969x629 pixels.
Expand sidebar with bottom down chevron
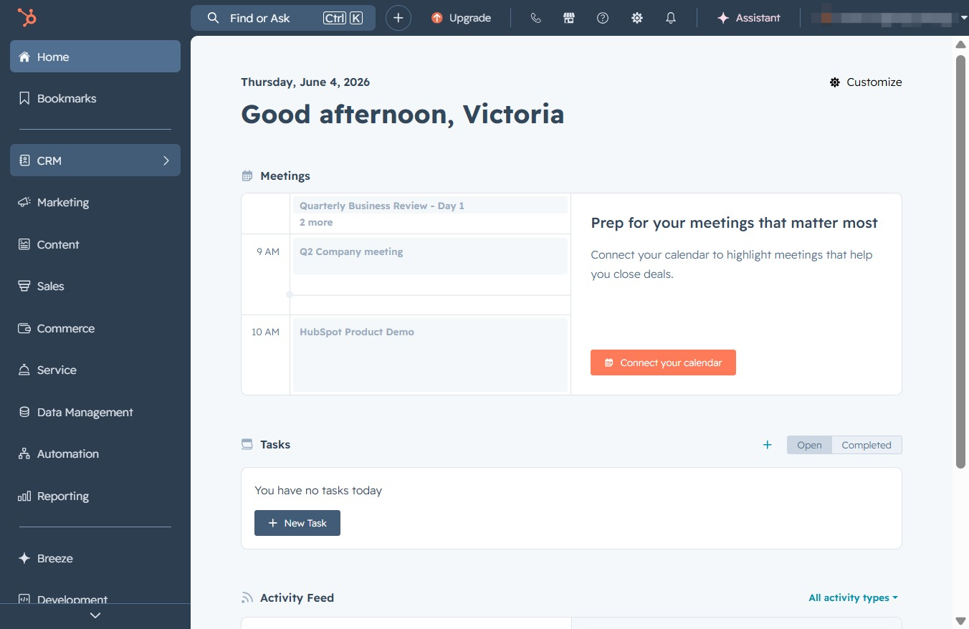pyautogui.click(x=95, y=615)
